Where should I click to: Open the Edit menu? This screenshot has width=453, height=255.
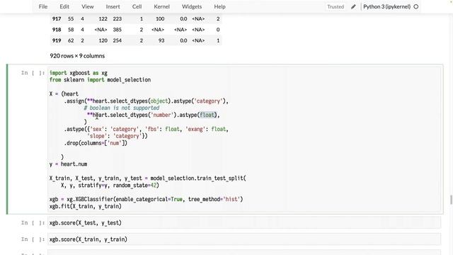(x=64, y=6)
